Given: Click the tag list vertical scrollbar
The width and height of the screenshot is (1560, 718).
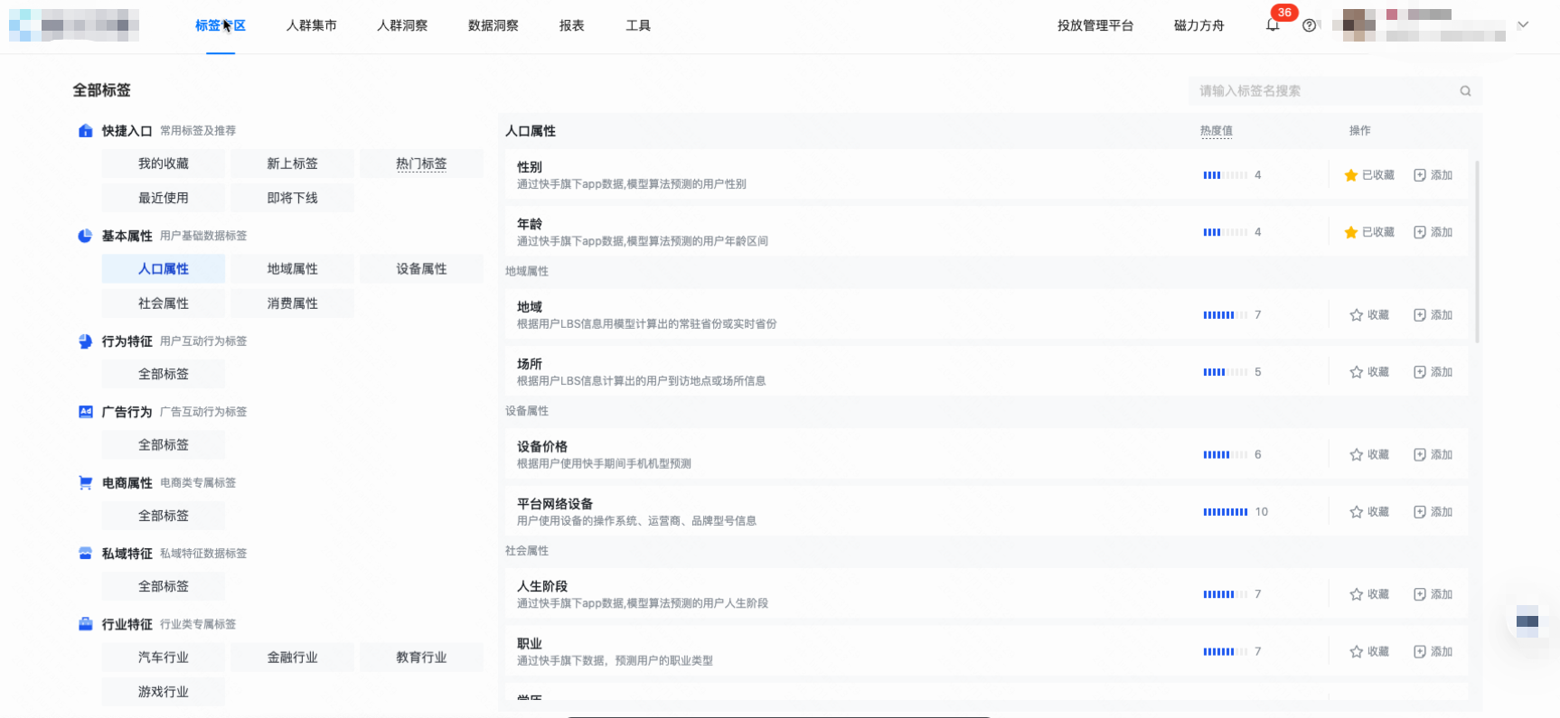Looking at the screenshot, I should coord(1477,253).
